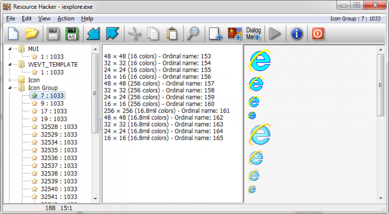The width and height of the screenshot is (389, 214).
Task: Click the scissors Cut icon
Action: coord(135,34)
